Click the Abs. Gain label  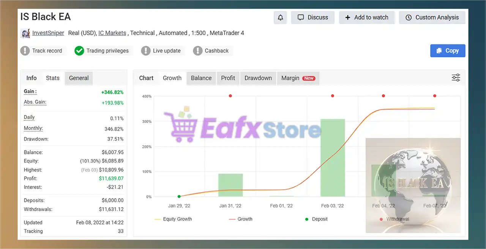(x=35, y=102)
